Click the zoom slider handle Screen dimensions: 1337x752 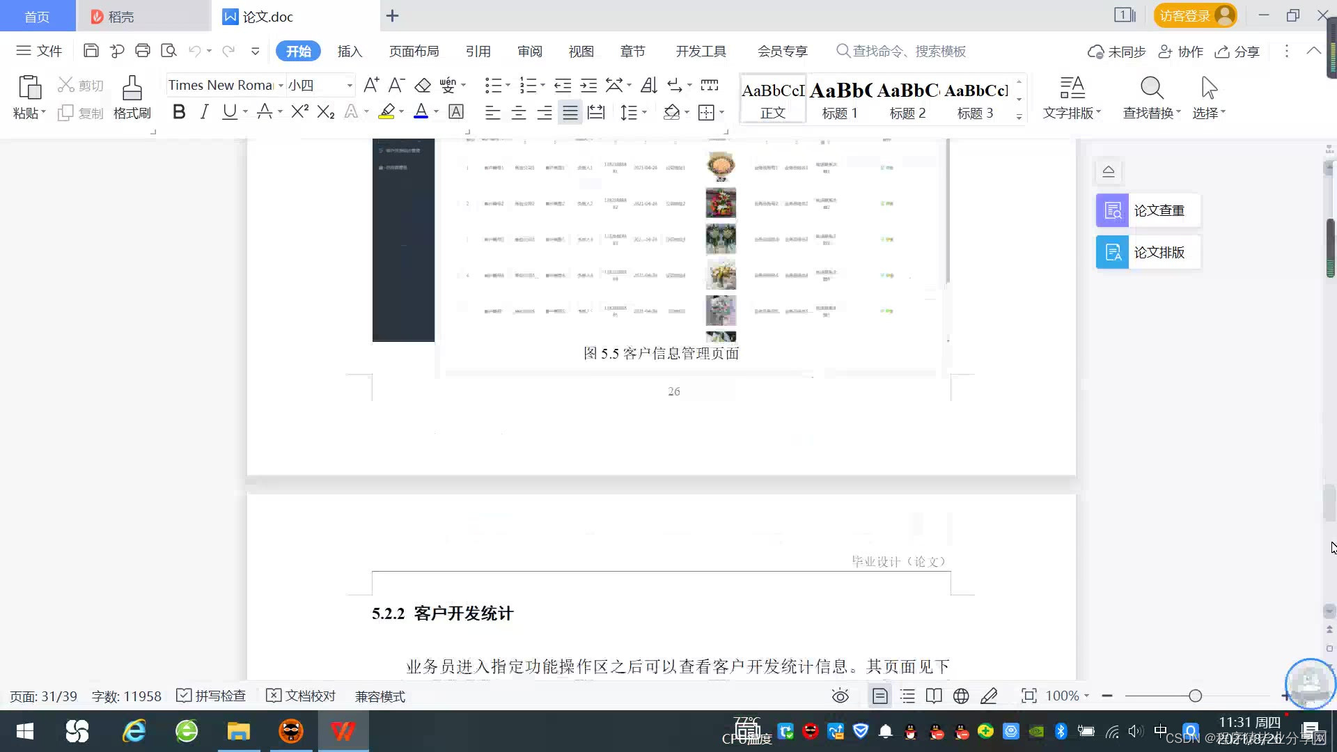(1196, 696)
